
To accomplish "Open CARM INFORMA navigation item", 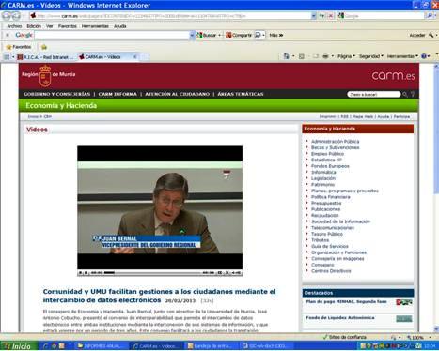I will [x=118, y=94].
